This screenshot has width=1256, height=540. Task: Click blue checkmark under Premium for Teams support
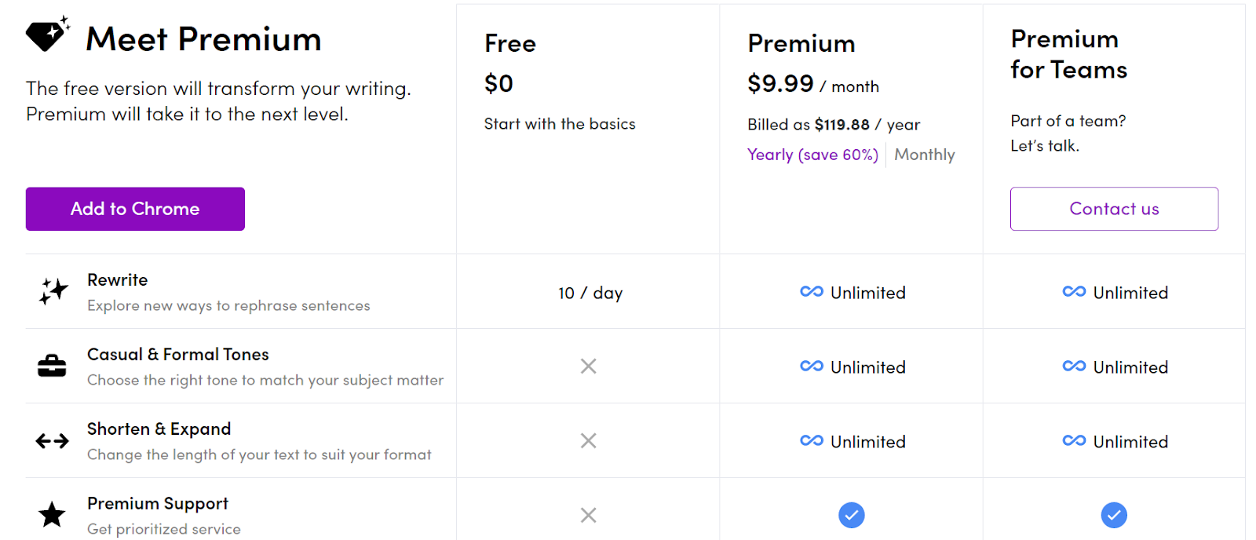[x=1114, y=515]
